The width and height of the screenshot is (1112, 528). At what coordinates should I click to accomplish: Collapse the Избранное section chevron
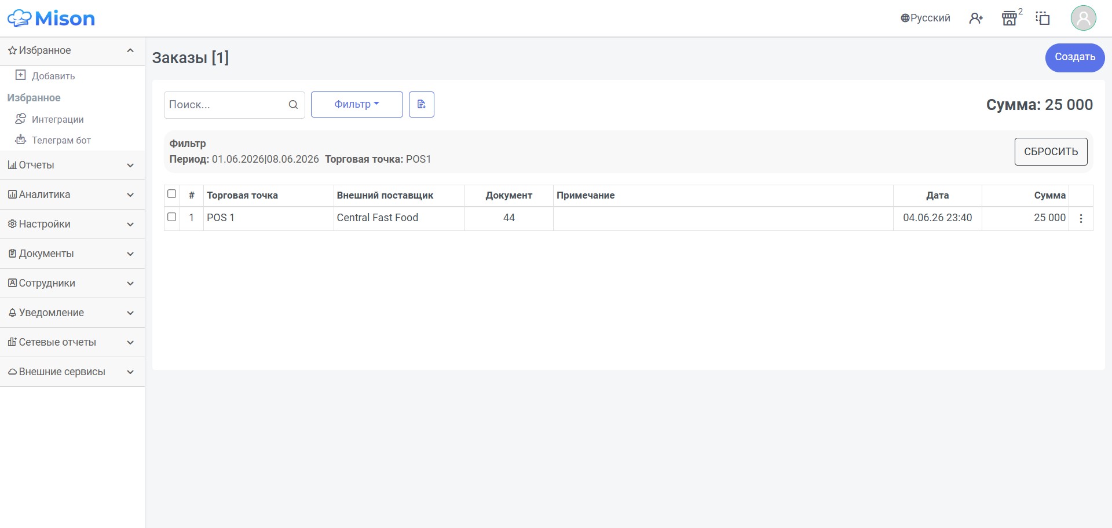[x=130, y=50]
